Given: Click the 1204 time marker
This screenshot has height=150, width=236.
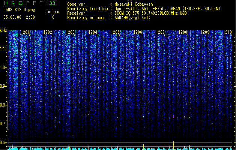Looking at the screenshot, I should 93,32.
